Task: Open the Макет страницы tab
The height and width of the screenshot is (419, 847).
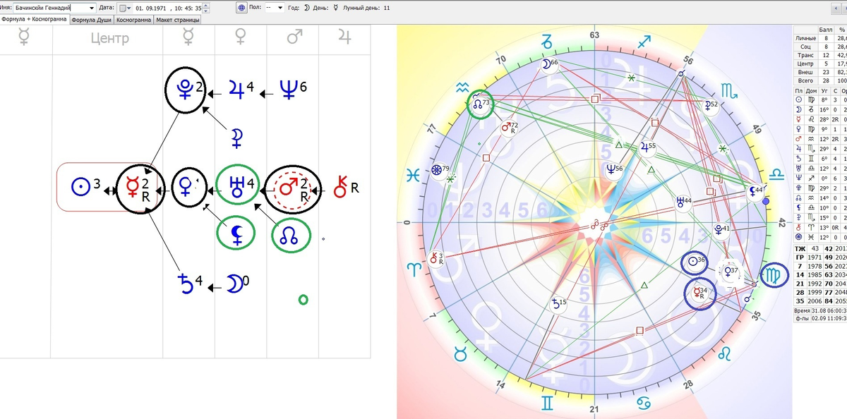Action: tap(177, 20)
